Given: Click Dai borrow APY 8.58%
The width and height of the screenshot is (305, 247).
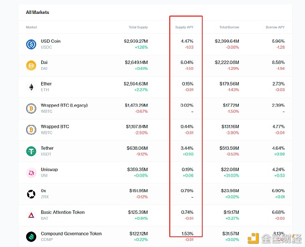Looking at the screenshot, I should click(x=278, y=62).
